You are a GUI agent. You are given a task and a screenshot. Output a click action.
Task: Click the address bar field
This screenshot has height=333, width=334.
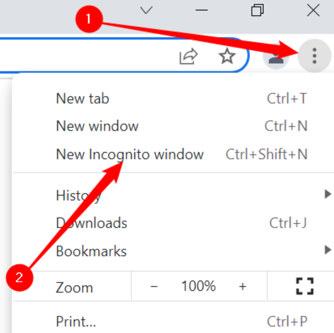[x=81, y=56]
